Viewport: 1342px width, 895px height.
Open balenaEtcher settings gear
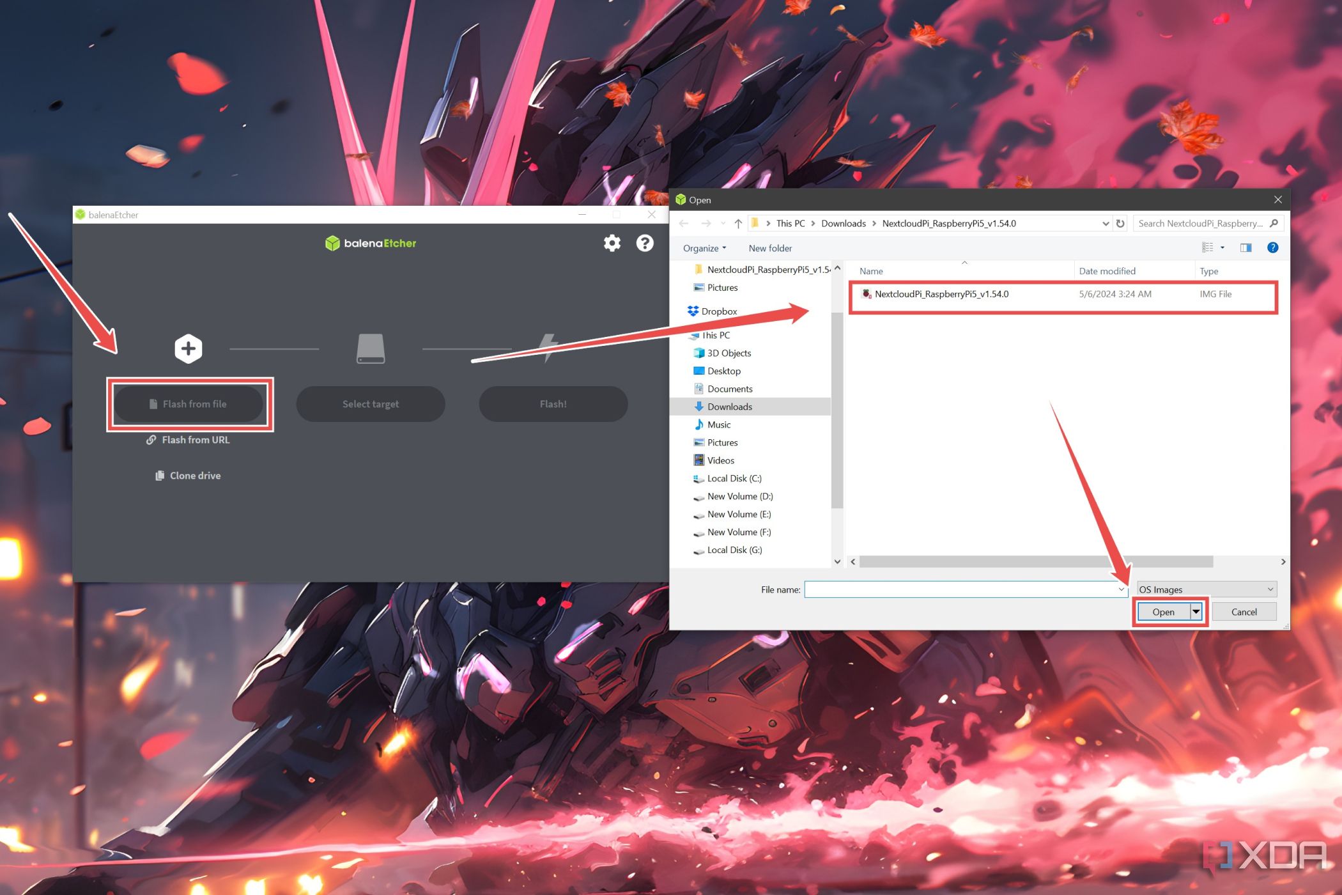[612, 243]
